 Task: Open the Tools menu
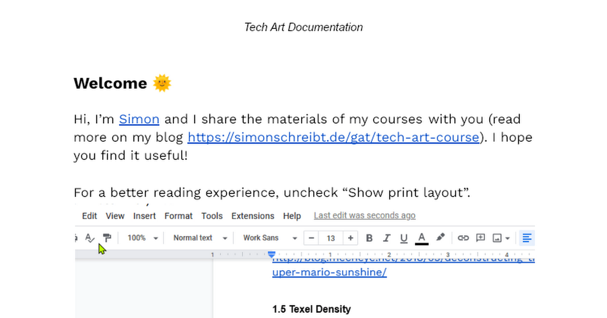coord(212,216)
